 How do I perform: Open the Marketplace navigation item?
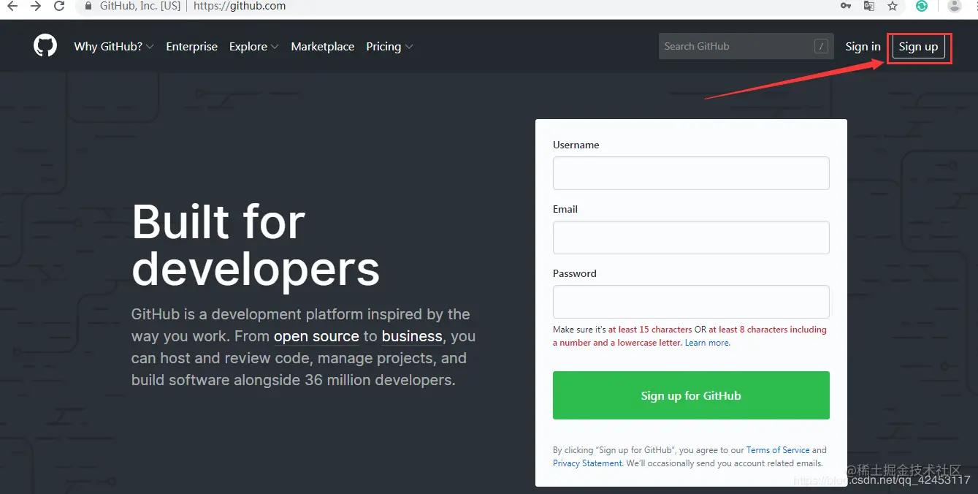322,46
